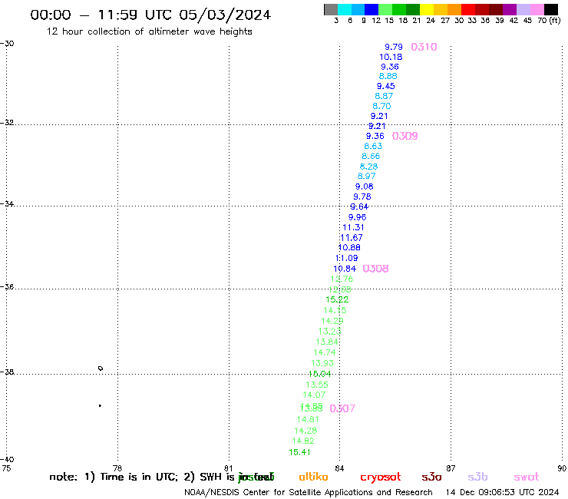Click the '11.31' wave height value
The image size is (568, 499).
353,227
